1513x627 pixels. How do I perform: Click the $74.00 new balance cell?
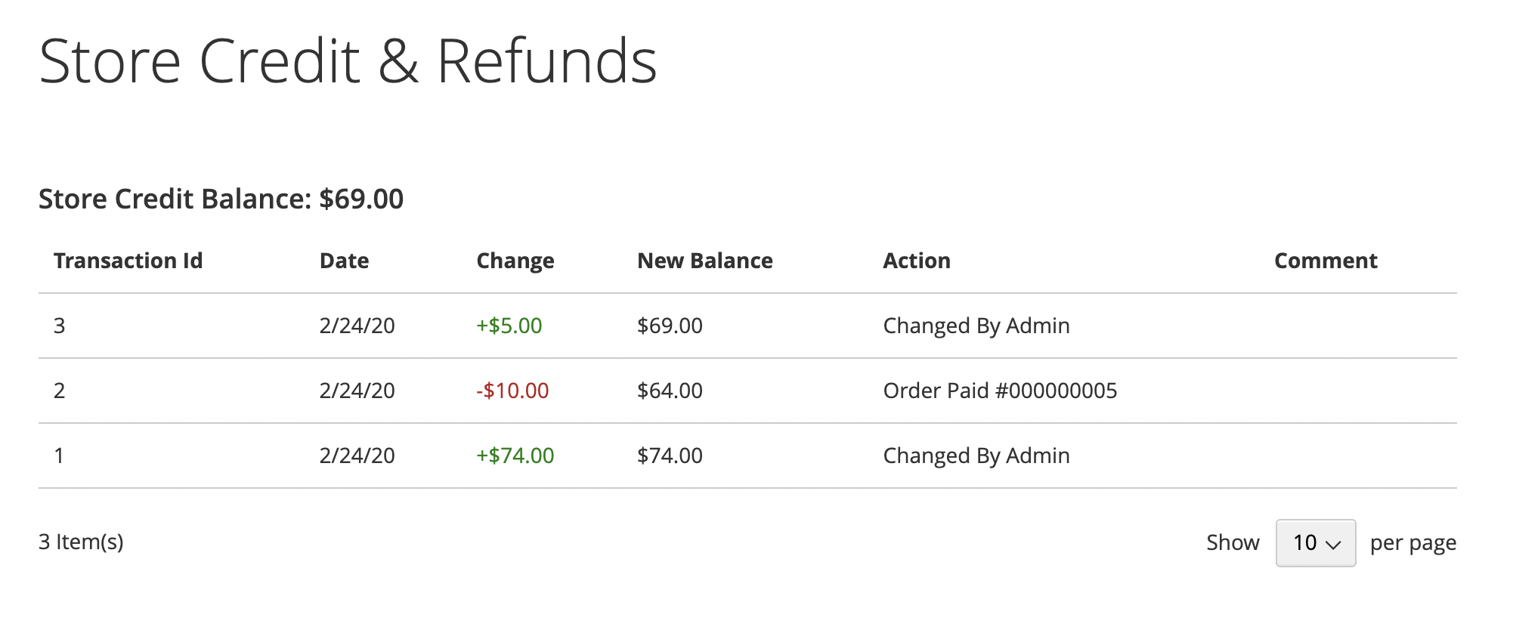pos(670,456)
